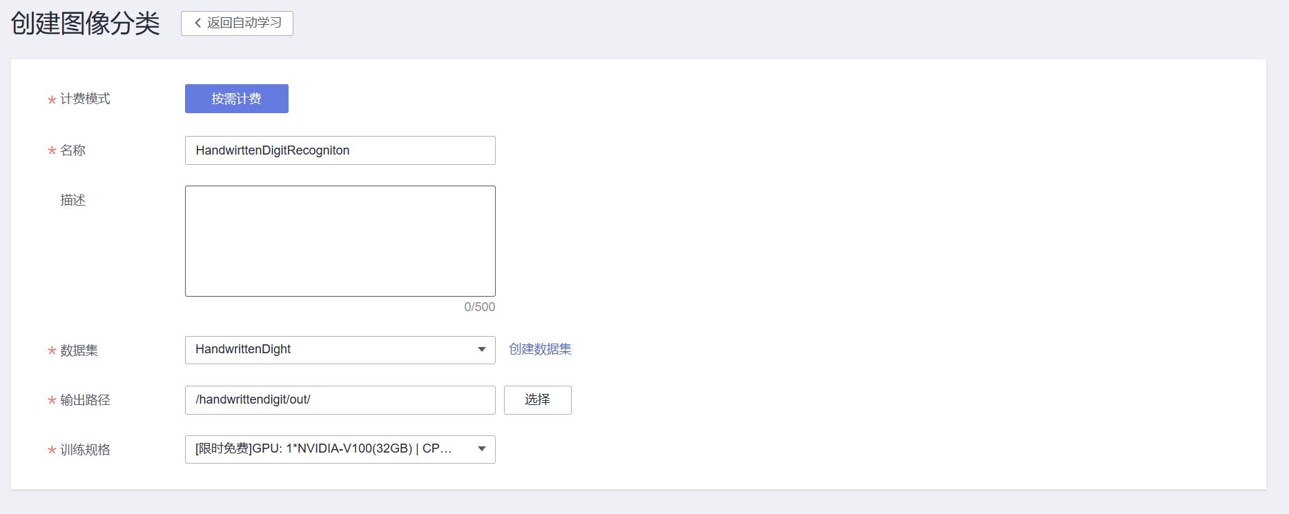
Task: Click the 名称 field label
Action: click(72, 150)
